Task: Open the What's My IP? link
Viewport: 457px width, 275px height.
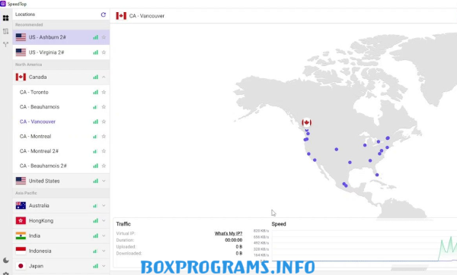Action: click(x=228, y=233)
